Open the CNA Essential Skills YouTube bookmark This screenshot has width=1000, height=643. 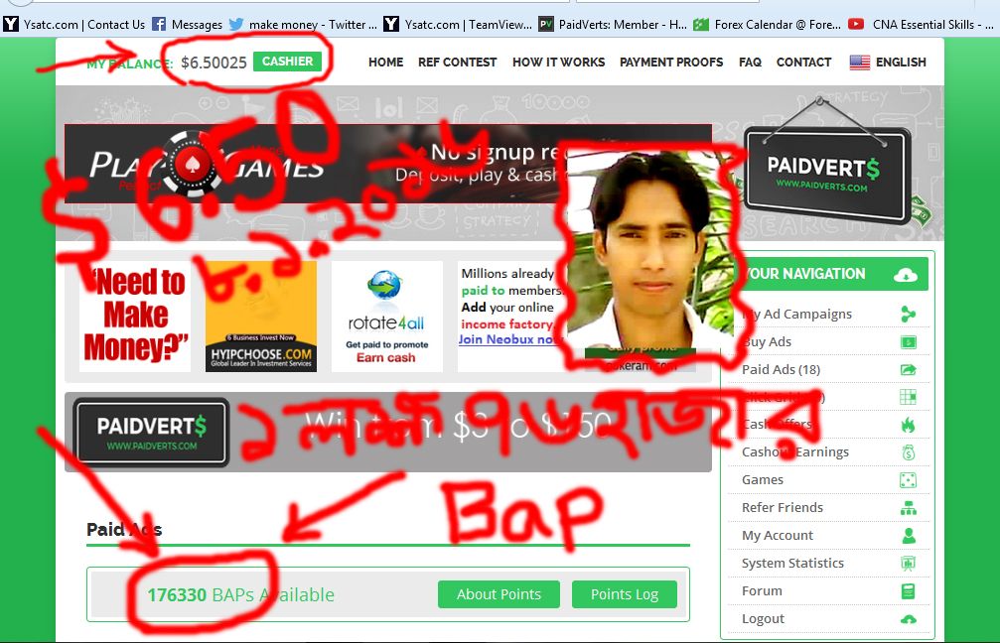pos(921,25)
